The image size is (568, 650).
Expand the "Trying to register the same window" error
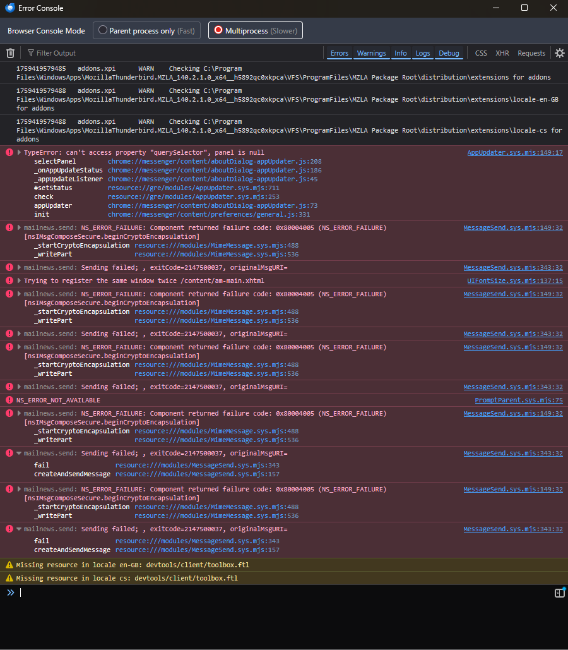(20, 280)
